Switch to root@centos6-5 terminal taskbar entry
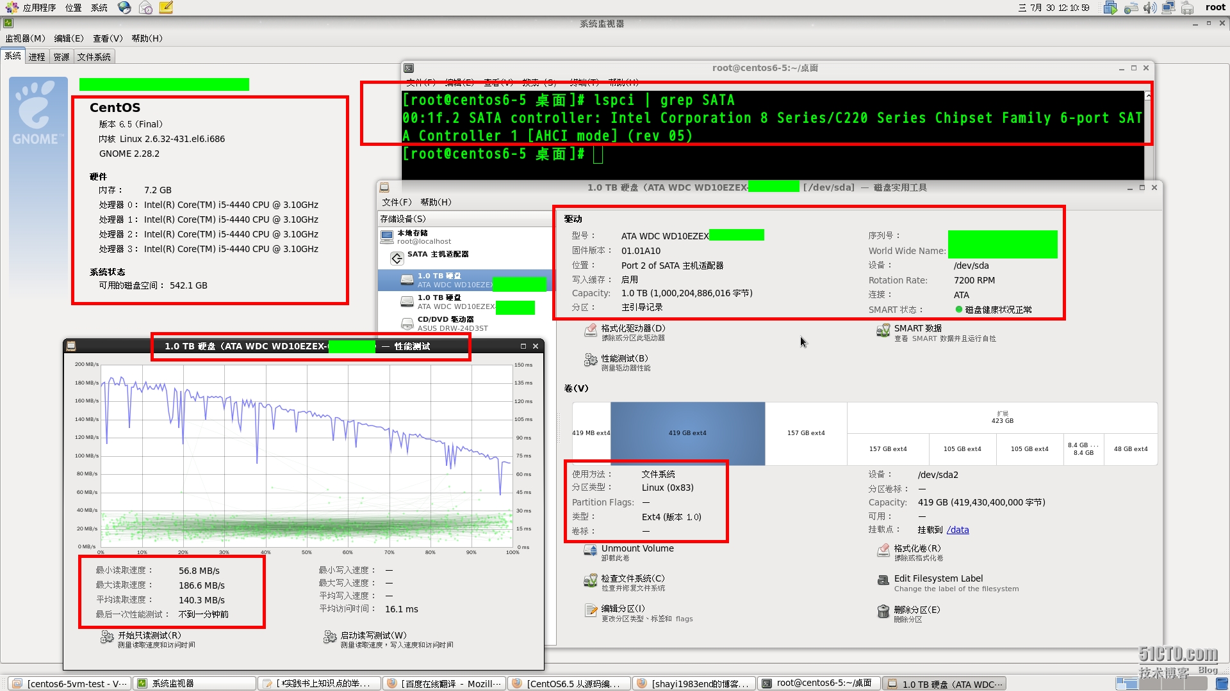 point(819,683)
